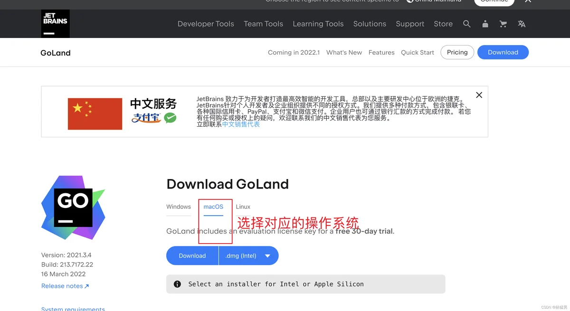570x311 pixels.
Task: Click the Select an installer note text
Action: (276, 284)
